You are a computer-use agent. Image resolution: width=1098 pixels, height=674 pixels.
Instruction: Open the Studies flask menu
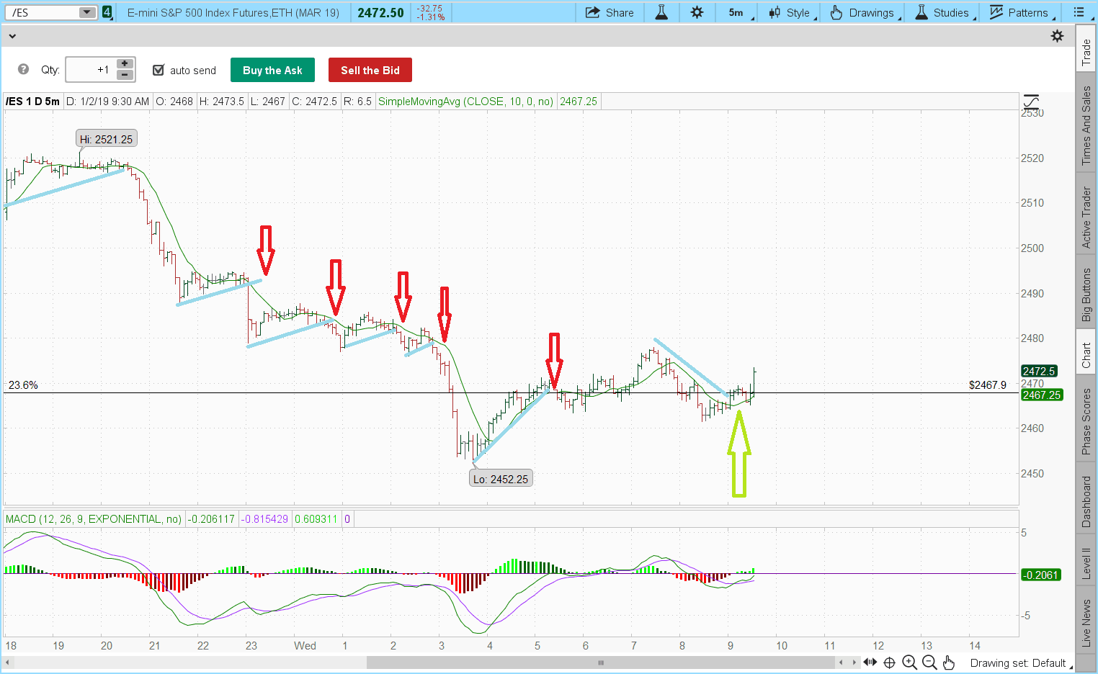[944, 12]
